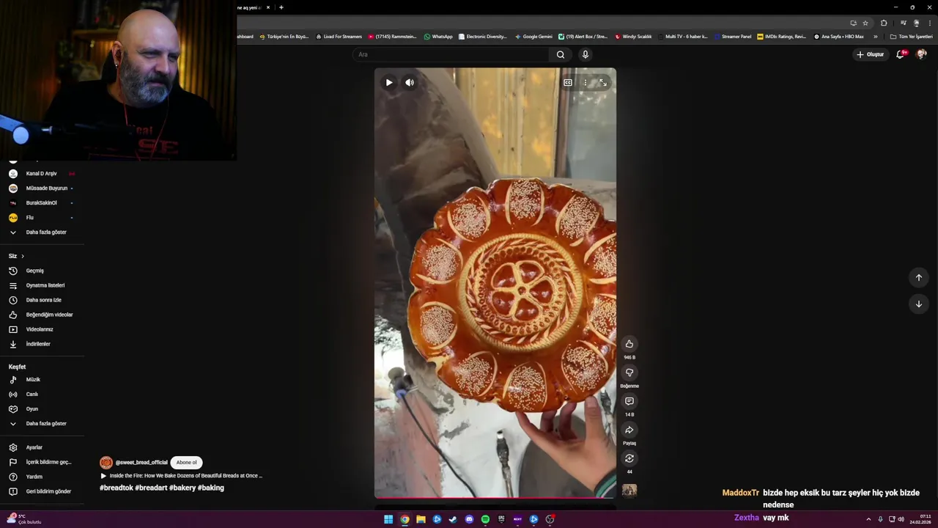Click the #baking hashtag
Screen dimensions: 938x528
click(210, 488)
